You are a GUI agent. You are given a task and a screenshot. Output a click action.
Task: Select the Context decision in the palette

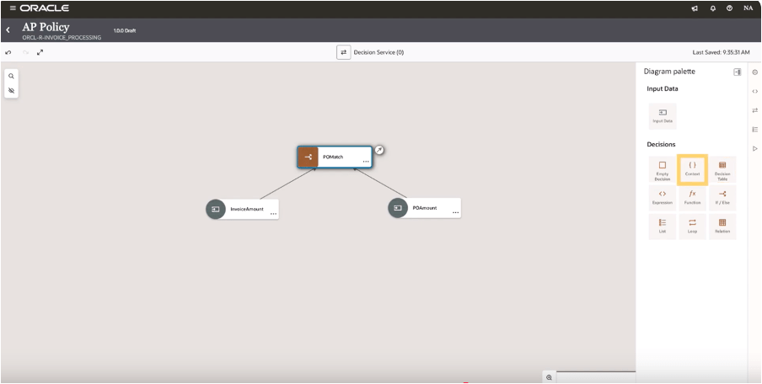tap(692, 168)
